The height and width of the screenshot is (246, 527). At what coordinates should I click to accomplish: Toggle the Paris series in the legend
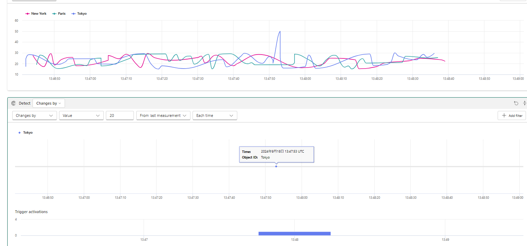pos(59,14)
